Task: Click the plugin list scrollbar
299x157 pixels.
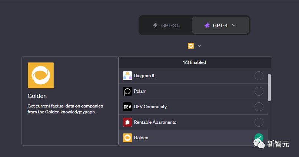Action: [x=269, y=88]
